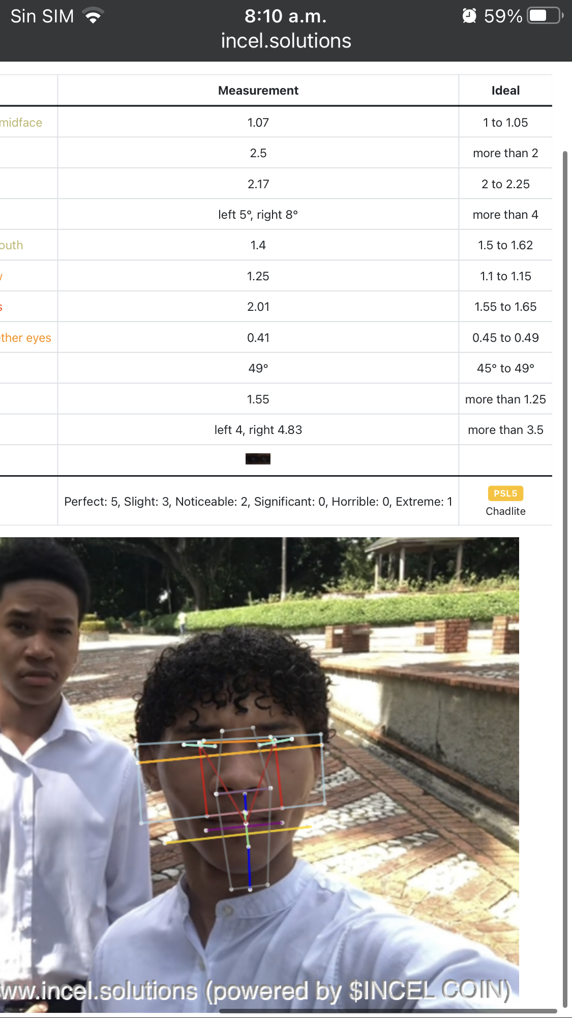Viewport: 572px width, 1018px height.
Task: Click the small dark thumbnail in table
Action: (x=258, y=459)
